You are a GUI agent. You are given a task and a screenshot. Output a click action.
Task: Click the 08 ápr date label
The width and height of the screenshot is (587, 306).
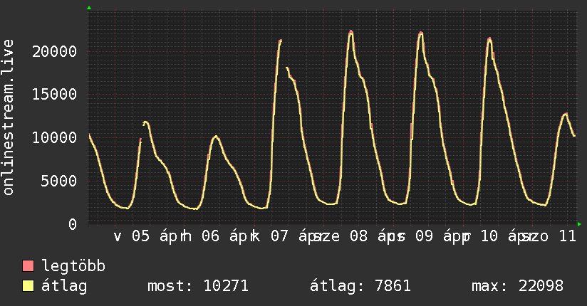click(x=368, y=236)
